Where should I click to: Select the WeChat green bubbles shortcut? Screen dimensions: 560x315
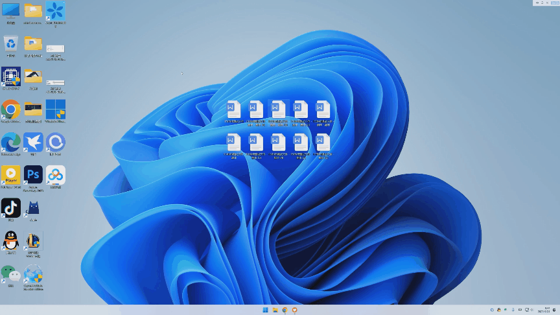(x=11, y=274)
